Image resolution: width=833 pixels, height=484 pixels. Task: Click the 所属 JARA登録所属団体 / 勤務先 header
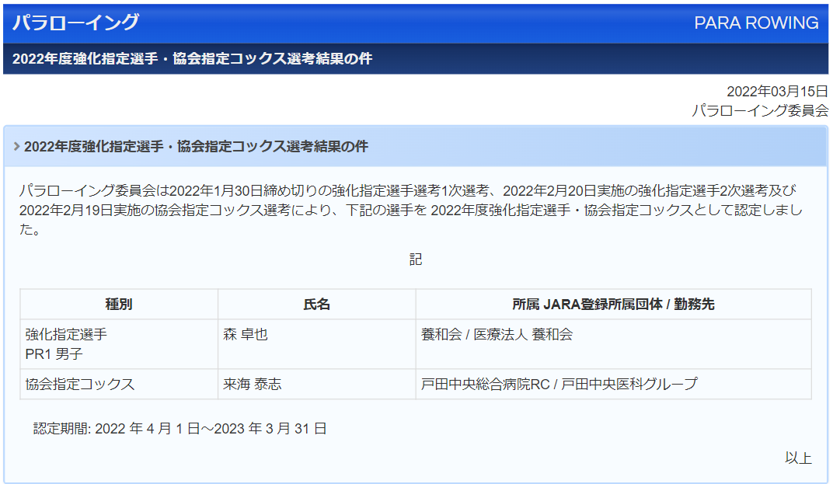[x=614, y=305]
